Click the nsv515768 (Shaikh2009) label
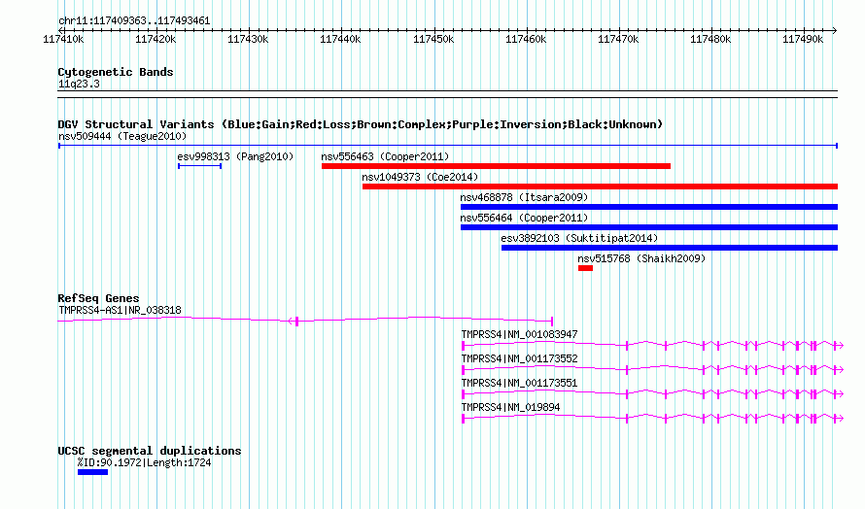Viewport: 865px width, 509px height. [x=641, y=258]
